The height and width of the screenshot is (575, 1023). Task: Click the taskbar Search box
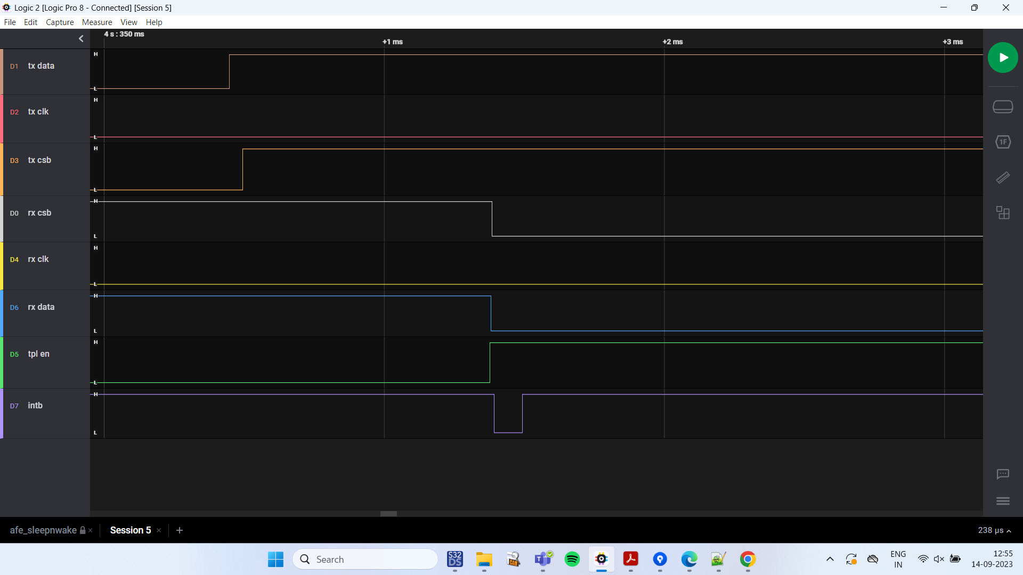[366, 560]
